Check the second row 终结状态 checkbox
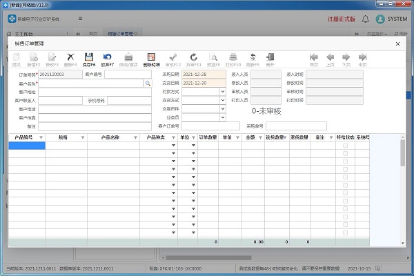Viewport: 414px width, 276px height. click(x=345, y=154)
